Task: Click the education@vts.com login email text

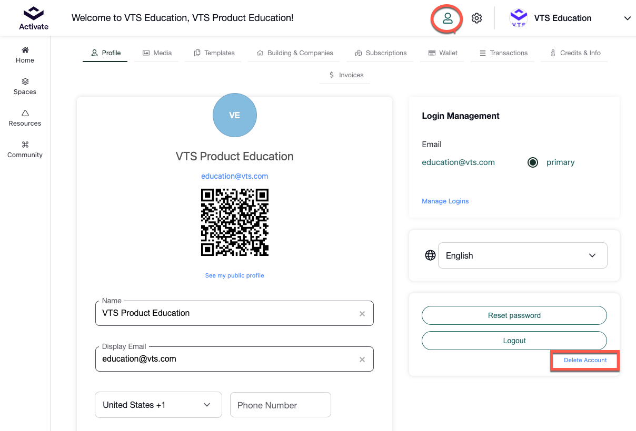Action: click(458, 162)
